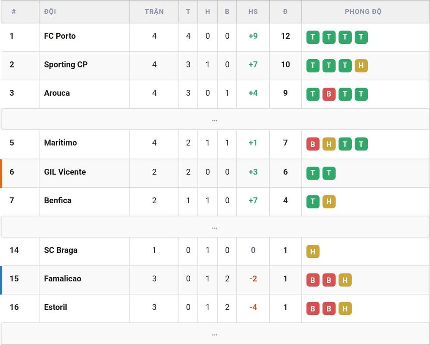Image resolution: width=430 pixels, height=345 pixels.
Task: Open the FC Porto team link
Action: [60, 36]
